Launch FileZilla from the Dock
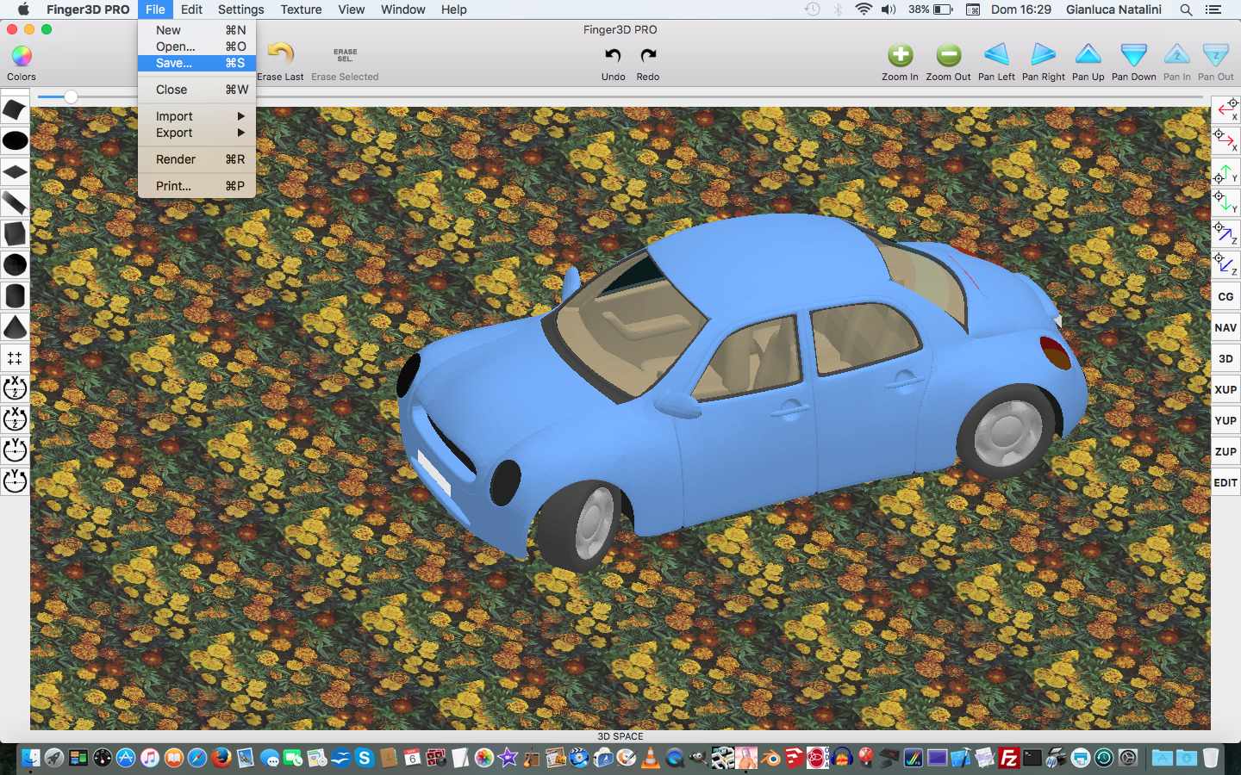Image resolution: width=1241 pixels, height=775 pixels. click(x=1008, y=758)
